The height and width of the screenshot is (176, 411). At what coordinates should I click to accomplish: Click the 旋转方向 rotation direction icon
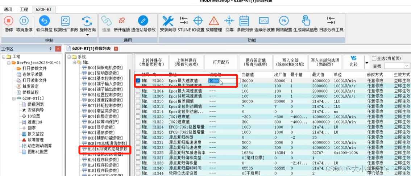point(87,21)
